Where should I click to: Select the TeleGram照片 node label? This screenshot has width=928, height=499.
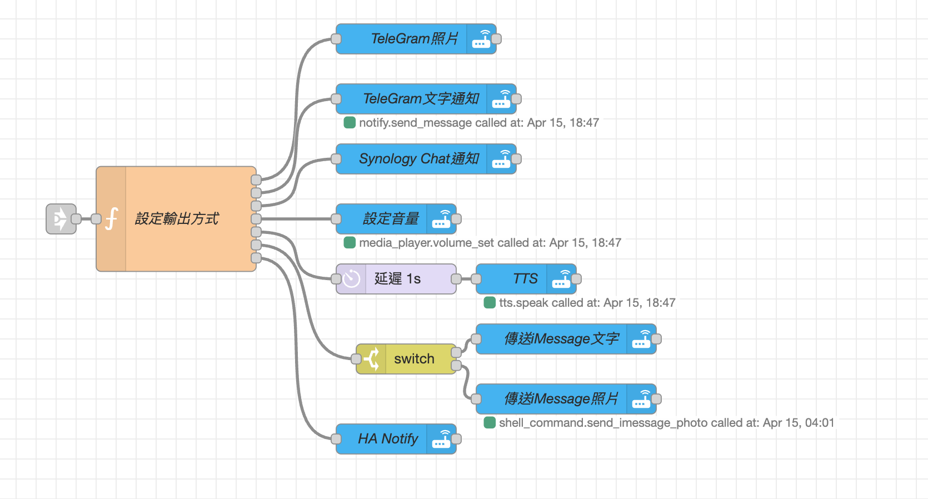tap(414, 39)
